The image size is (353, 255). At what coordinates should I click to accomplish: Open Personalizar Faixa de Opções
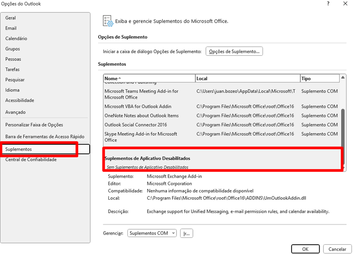[x=34, y=125]
